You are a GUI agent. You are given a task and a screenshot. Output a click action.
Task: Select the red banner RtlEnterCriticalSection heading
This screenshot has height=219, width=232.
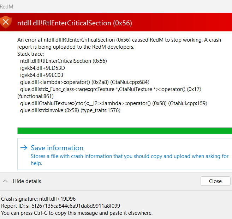coord(75,23)
